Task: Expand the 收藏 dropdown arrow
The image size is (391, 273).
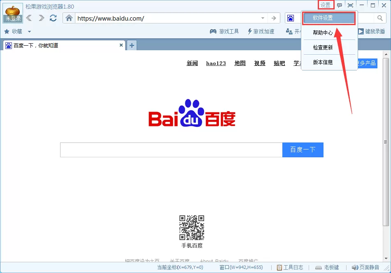Action: [x=29, y=32]
